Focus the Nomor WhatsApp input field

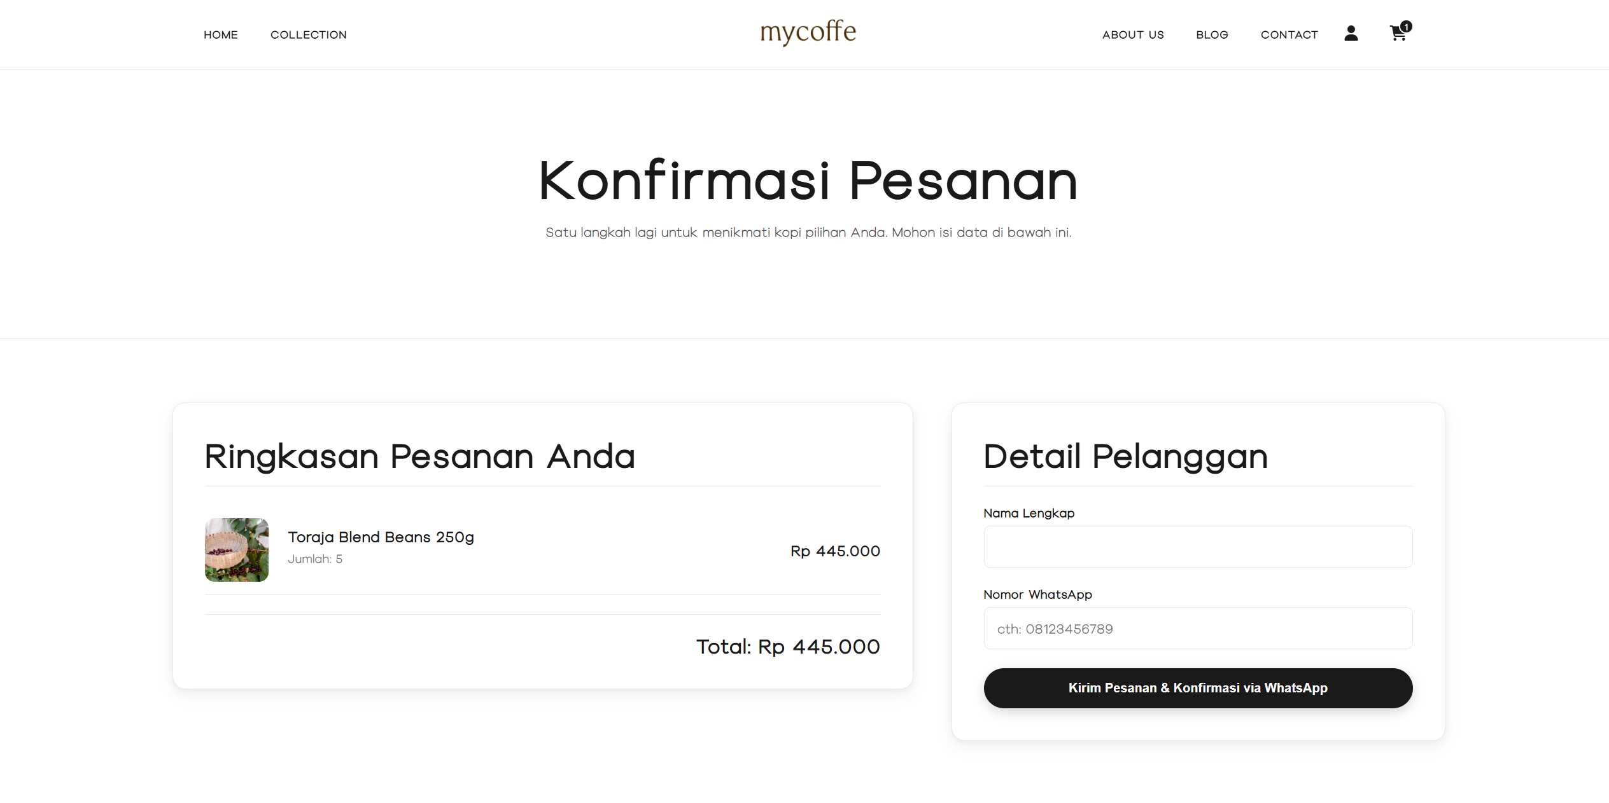(1198, 628)
